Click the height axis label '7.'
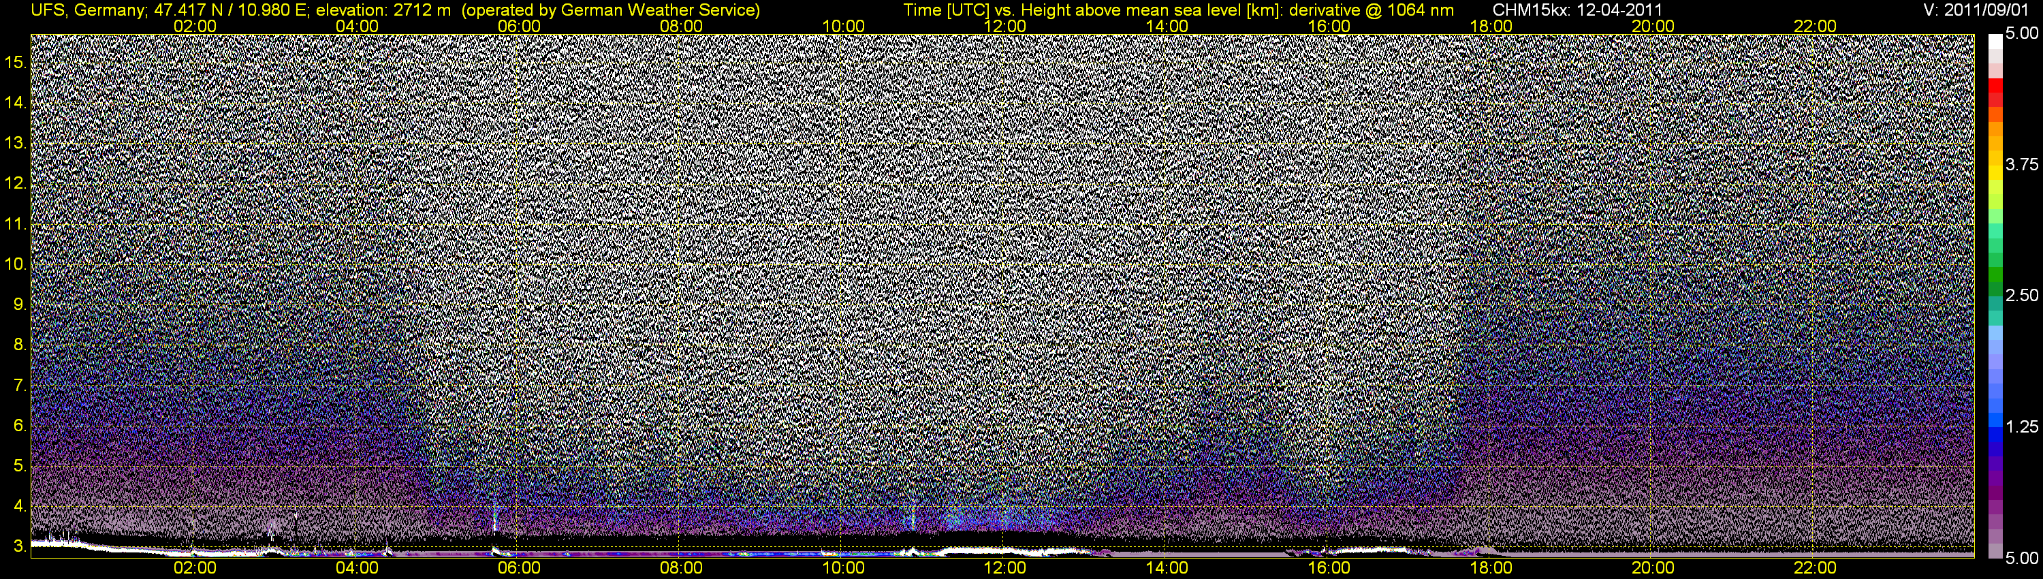This screenshot has width=2043, height=579. 20,386
